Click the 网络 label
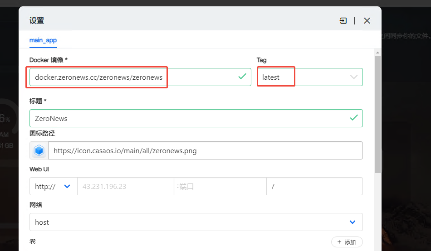This screenshot has width=431, height=251. [x=36, y=205]
